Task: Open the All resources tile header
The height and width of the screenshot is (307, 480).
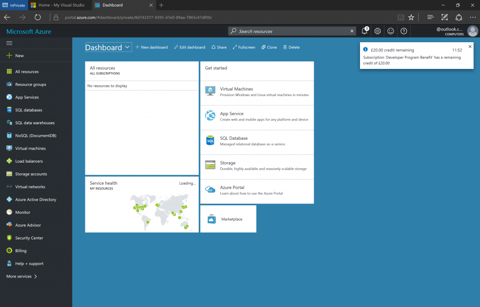Action: [142, 71]
